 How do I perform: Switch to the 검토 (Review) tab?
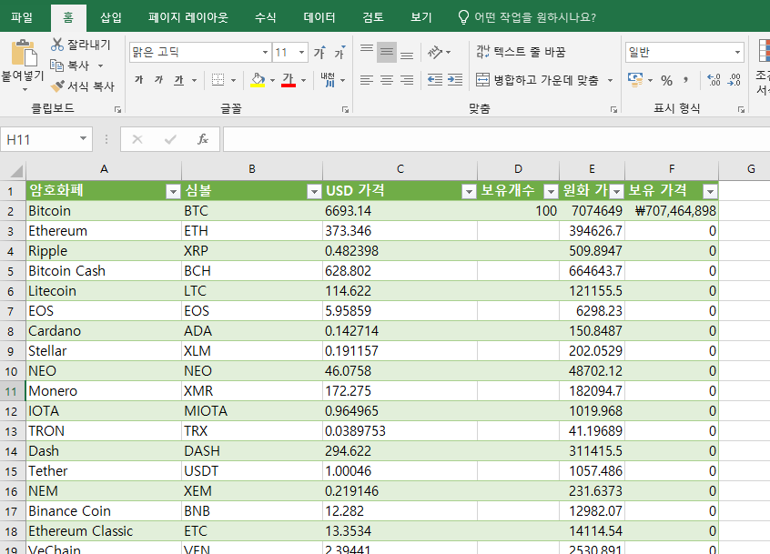click(x=373, y=17)
